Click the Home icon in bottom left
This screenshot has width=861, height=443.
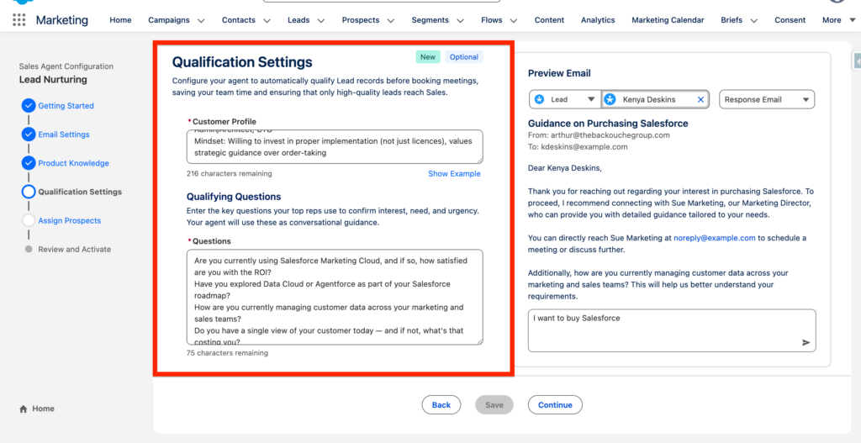pyautogui.click(x=24, y=409)
